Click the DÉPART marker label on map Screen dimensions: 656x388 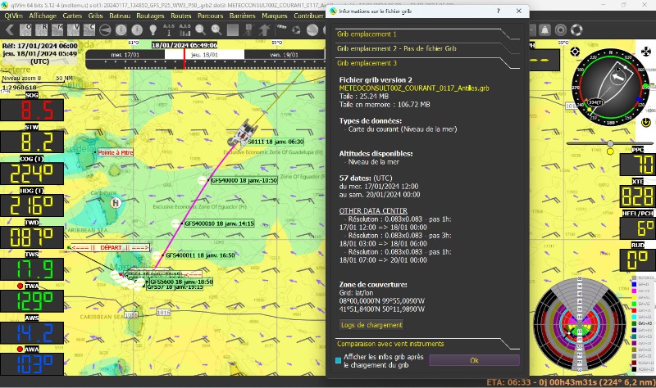point(111,248)
